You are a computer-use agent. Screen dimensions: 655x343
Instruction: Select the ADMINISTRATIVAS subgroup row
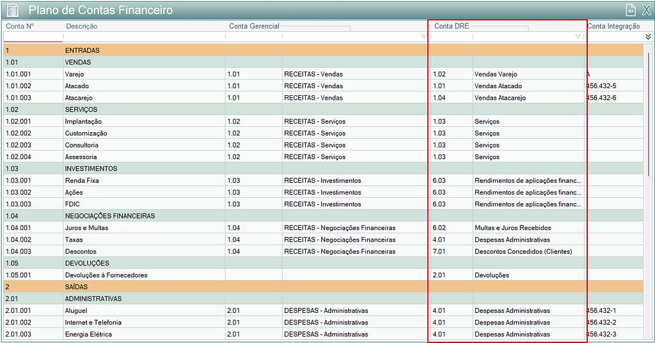(x=323, y=299)
